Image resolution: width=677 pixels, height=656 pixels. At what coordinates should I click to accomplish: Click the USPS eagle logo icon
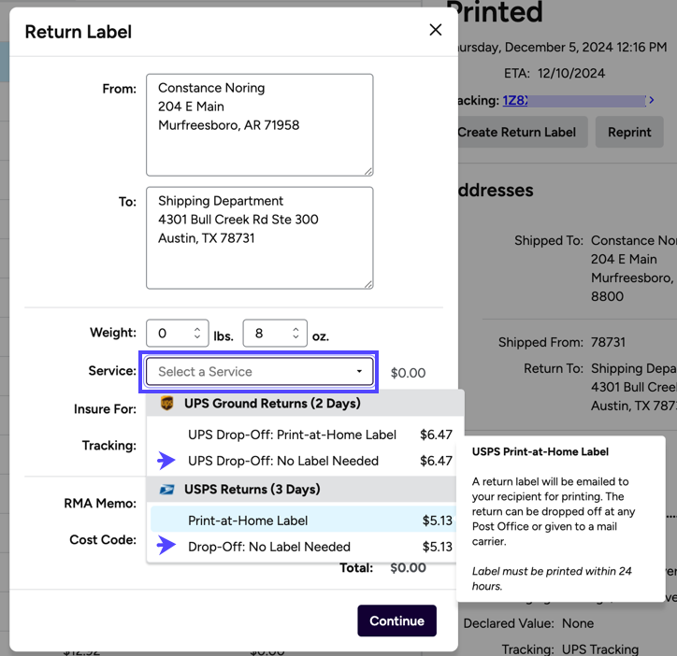(167, 490)
